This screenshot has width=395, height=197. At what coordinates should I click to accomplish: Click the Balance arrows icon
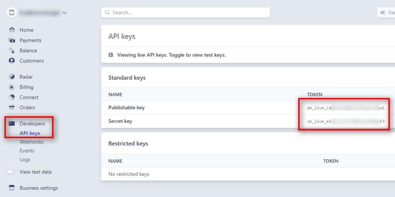click(x=12, y=50)
